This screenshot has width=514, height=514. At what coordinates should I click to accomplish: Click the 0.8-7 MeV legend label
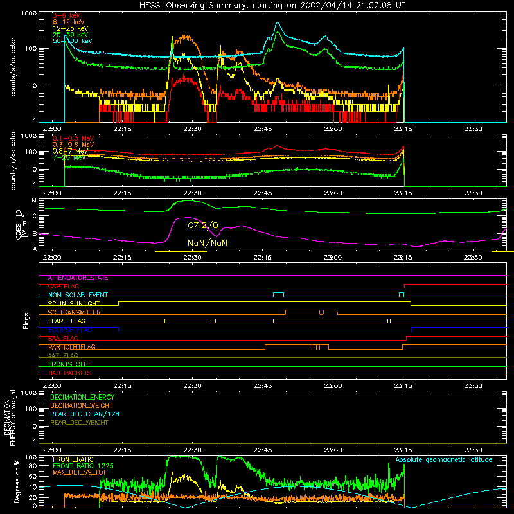pyautogui.click(x=70, y=151)
